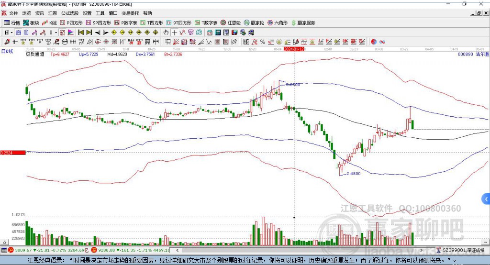
Task: Toggle the crosshair cursor tool
Action: tap(174, 33)
